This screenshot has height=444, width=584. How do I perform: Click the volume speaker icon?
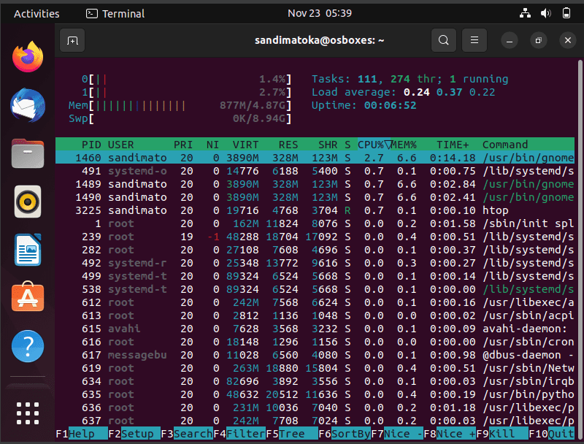[545, 13]
